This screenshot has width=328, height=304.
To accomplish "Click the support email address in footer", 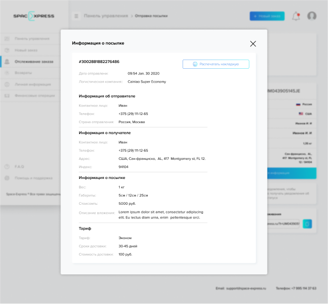I will 246,288.
